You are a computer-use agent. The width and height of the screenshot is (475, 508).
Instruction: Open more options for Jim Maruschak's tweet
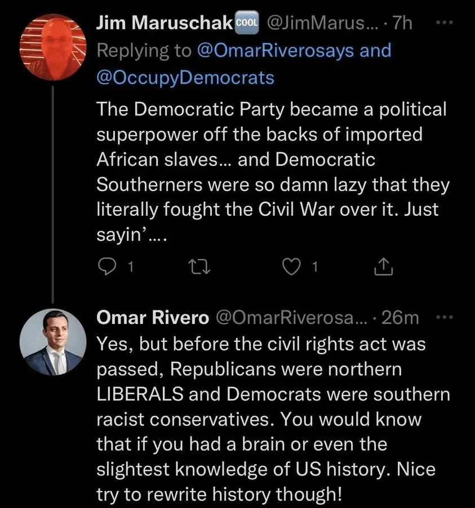point(445,23)
